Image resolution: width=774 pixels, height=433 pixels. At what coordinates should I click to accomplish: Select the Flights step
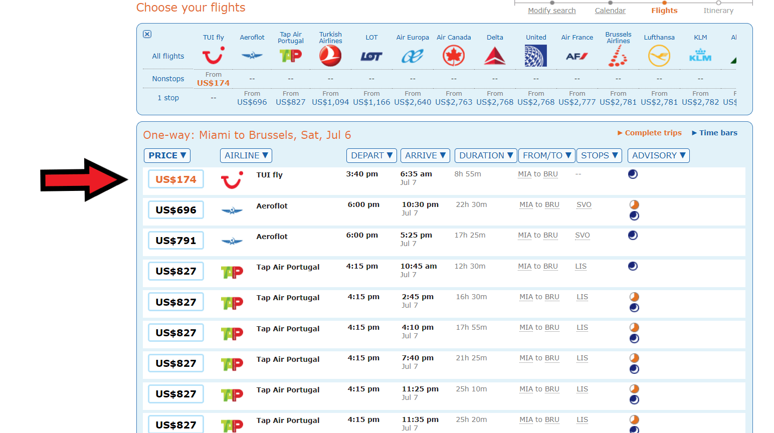[x=664, y=11]
